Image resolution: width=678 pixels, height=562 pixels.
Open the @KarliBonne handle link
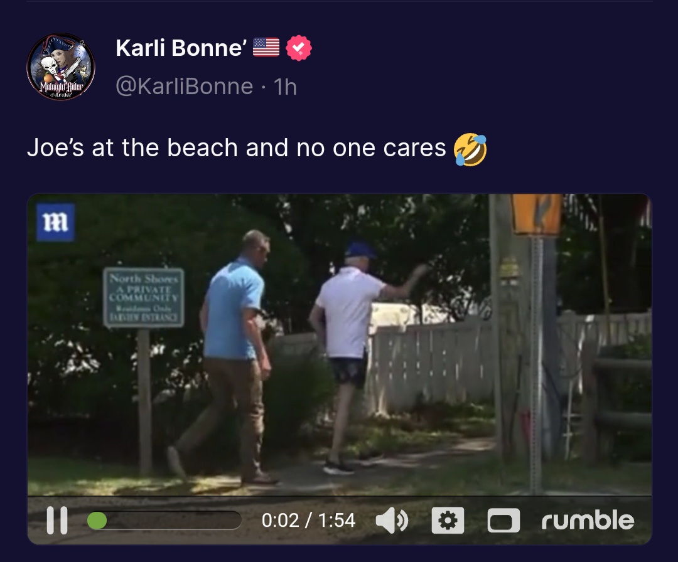pyautogui.click(x=184, y=87)
